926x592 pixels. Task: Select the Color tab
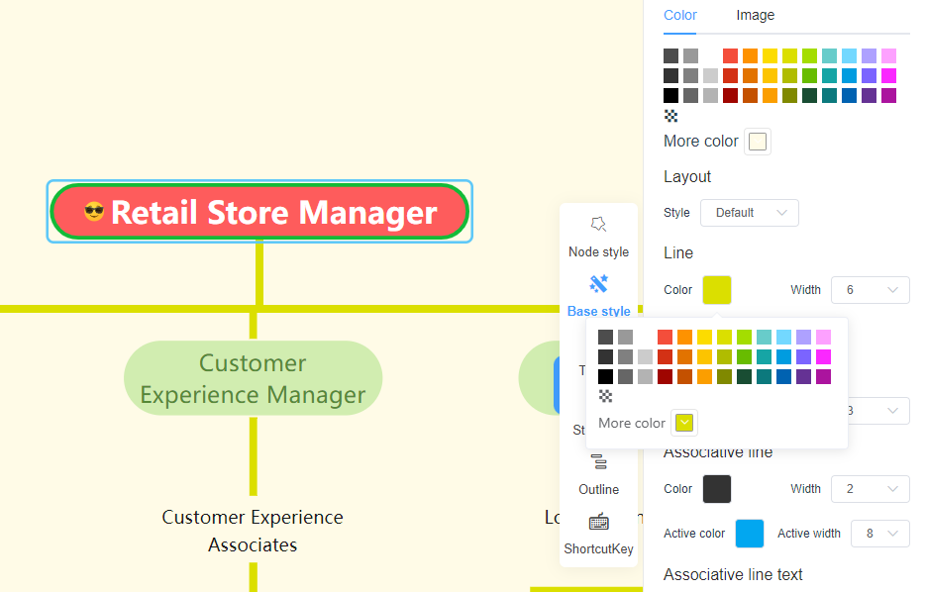680,15
